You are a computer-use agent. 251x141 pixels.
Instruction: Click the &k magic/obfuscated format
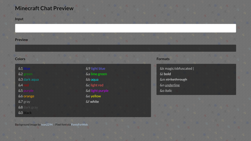pyautogui.click(x=177, y=68)
